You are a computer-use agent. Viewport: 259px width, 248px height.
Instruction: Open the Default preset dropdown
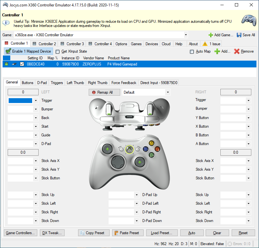click(167, 92)
